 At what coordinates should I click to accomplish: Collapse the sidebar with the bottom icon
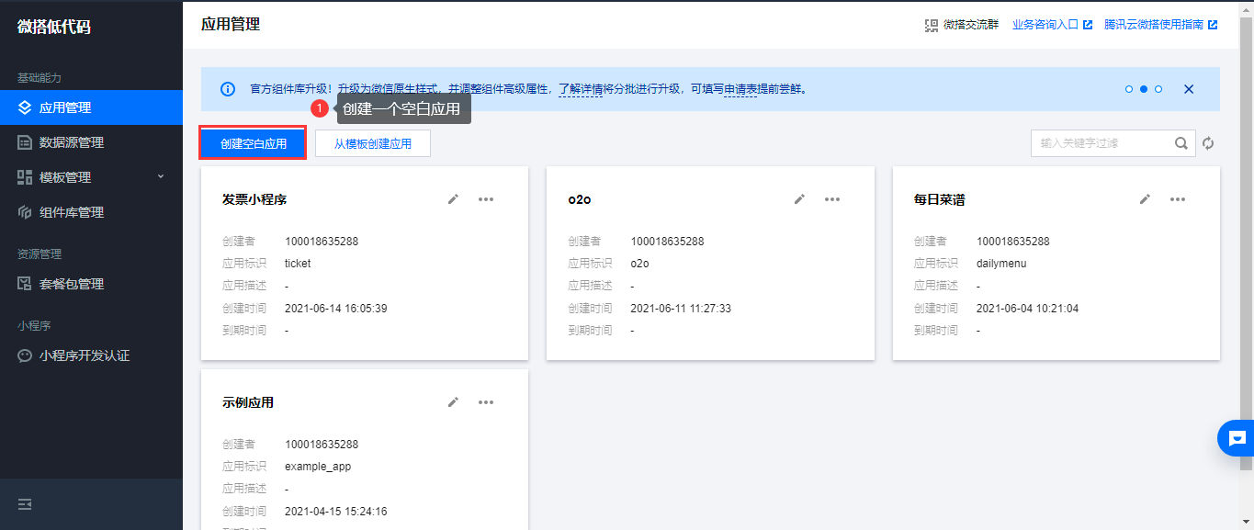[x=25, y=504]
